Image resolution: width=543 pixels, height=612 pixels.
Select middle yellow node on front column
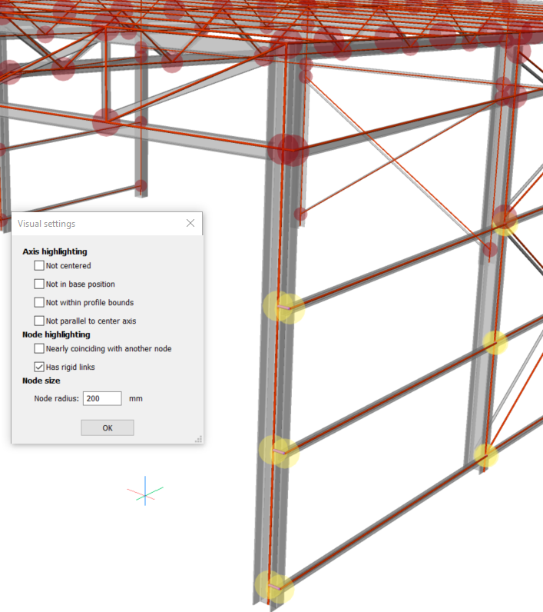(x=278, y=452)
